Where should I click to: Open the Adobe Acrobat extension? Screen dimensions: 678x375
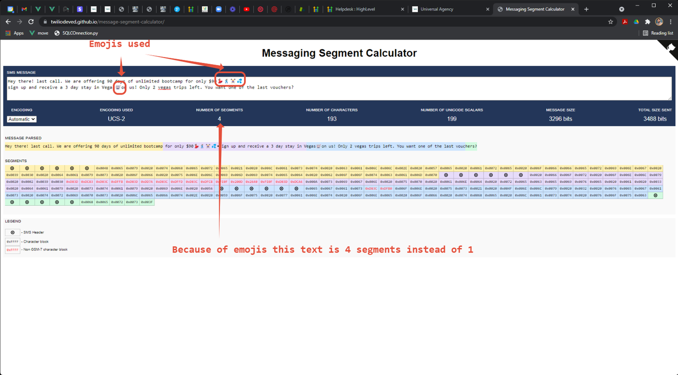[x=625, y=22]
